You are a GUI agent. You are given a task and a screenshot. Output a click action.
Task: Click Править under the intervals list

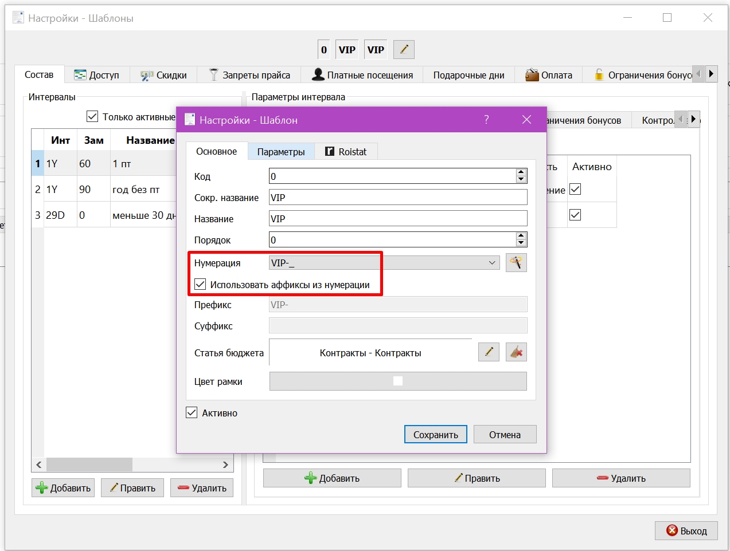[x=132, y=488]
